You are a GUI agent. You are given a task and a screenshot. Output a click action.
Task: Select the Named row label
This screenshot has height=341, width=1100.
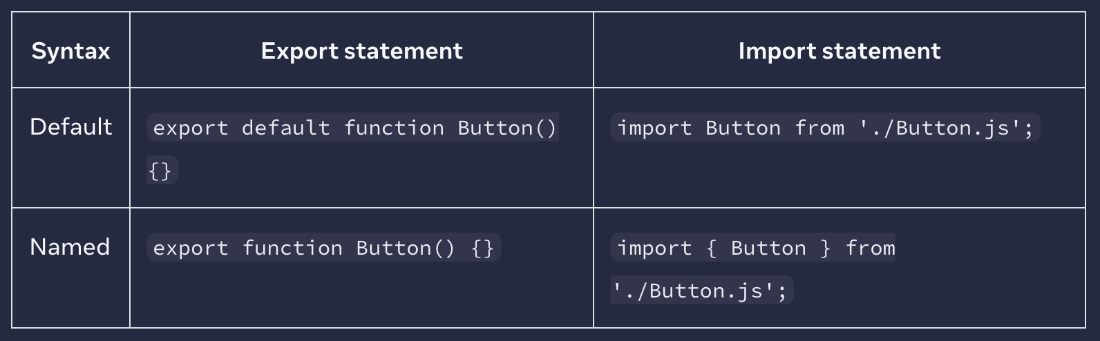pyautogui.click(x=70, y=246)
